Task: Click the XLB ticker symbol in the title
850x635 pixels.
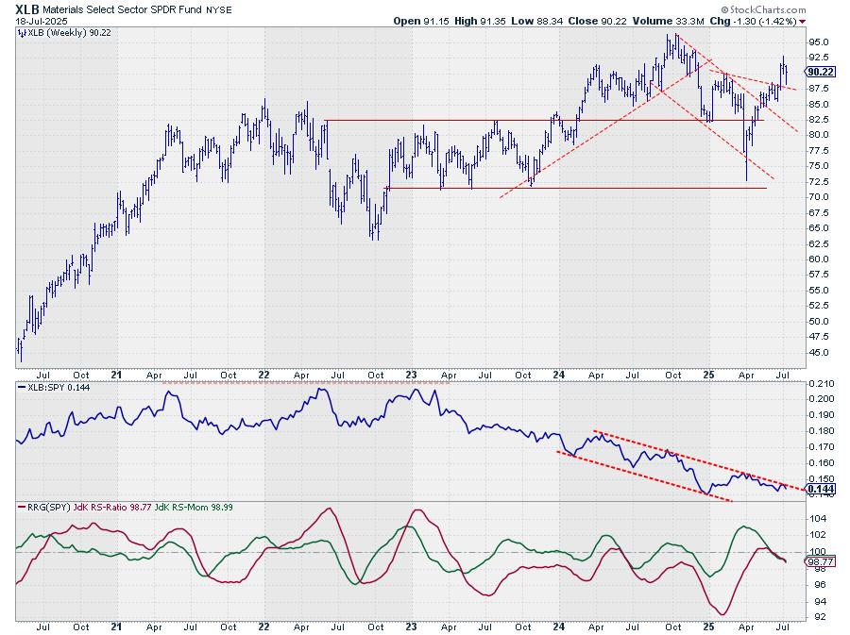Action: tap(28, 8)
